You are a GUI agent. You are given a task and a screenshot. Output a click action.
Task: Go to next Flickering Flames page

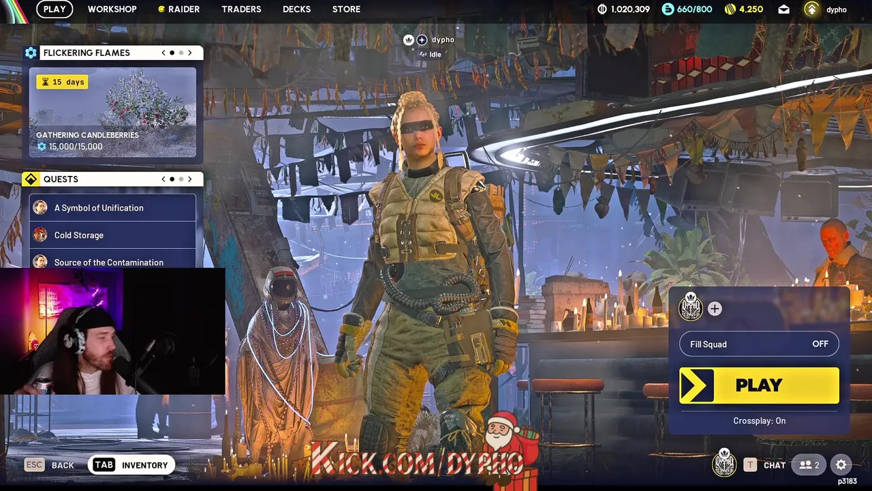point(190,53)
